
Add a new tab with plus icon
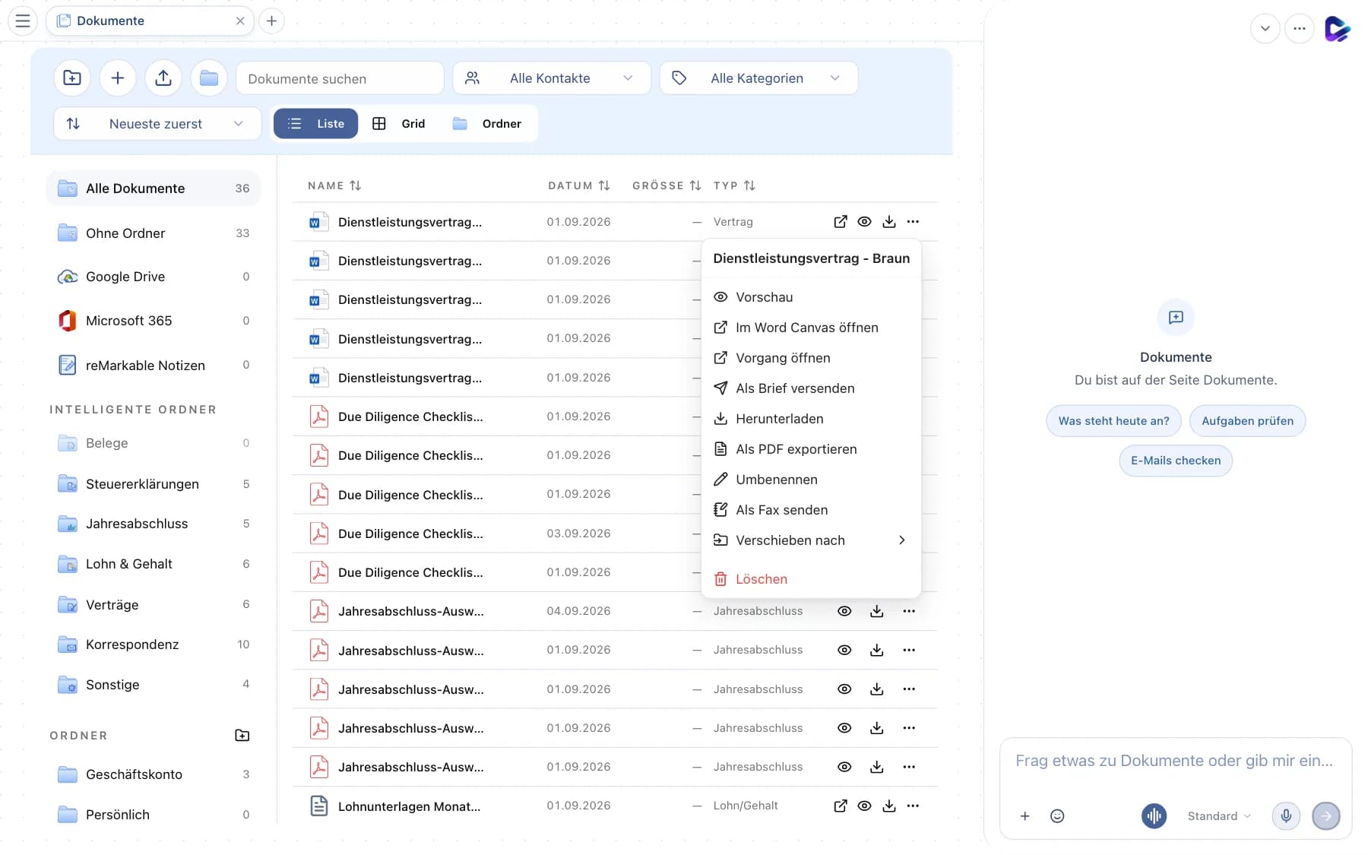coord(271,21)
